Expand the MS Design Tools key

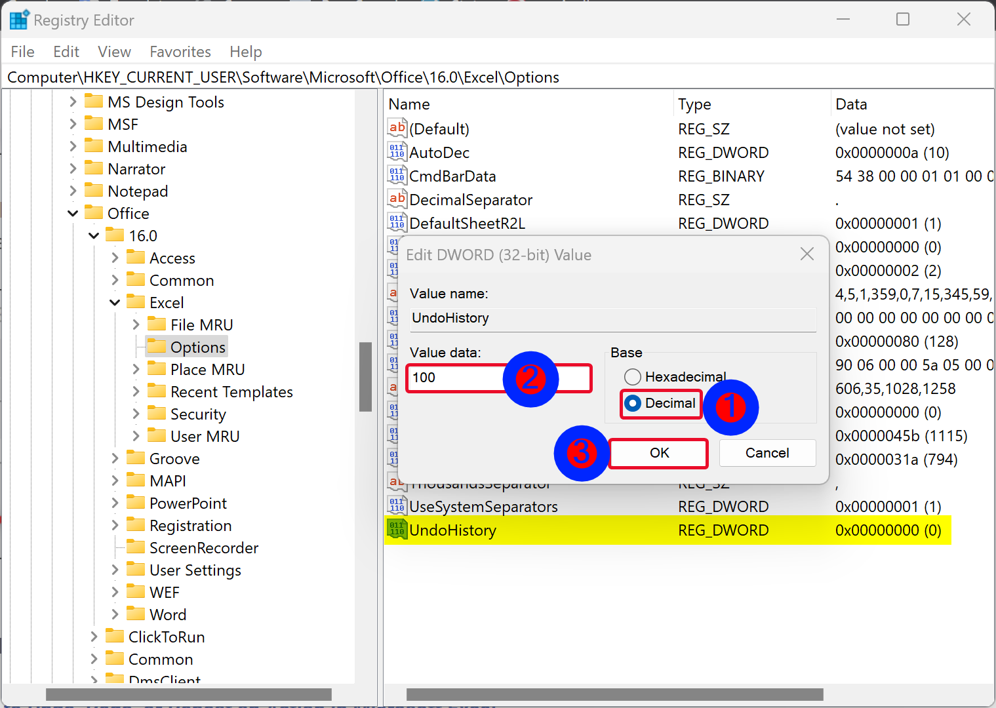[x=73, y=102]
